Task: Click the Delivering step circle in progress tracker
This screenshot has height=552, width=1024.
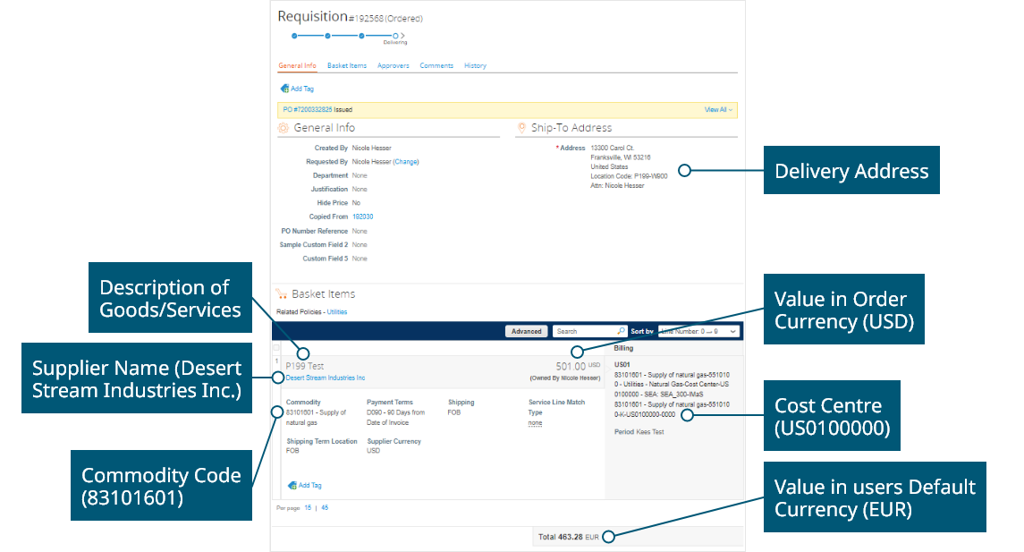Action: pos(395,36)
